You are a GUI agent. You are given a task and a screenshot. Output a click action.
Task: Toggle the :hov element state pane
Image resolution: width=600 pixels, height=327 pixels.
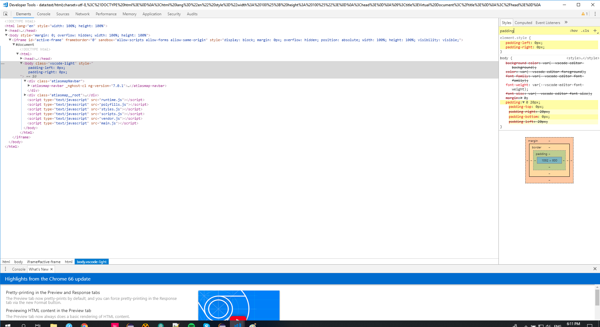(573, 31)
